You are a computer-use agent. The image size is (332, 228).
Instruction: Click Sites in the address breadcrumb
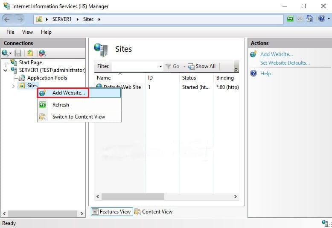88,19
